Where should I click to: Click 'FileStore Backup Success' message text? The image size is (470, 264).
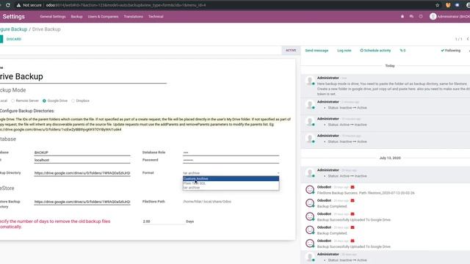pos(366,193)
